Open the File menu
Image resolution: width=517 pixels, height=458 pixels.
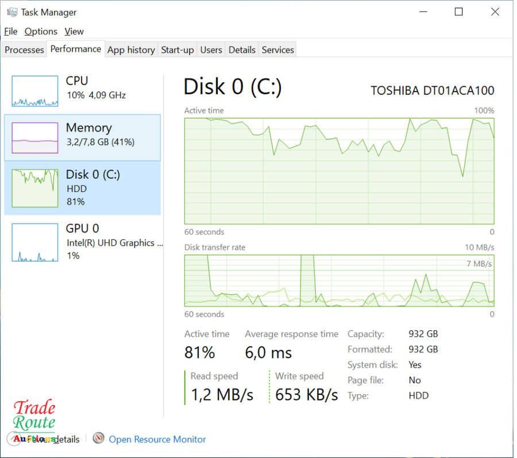[x=11, y=32]
